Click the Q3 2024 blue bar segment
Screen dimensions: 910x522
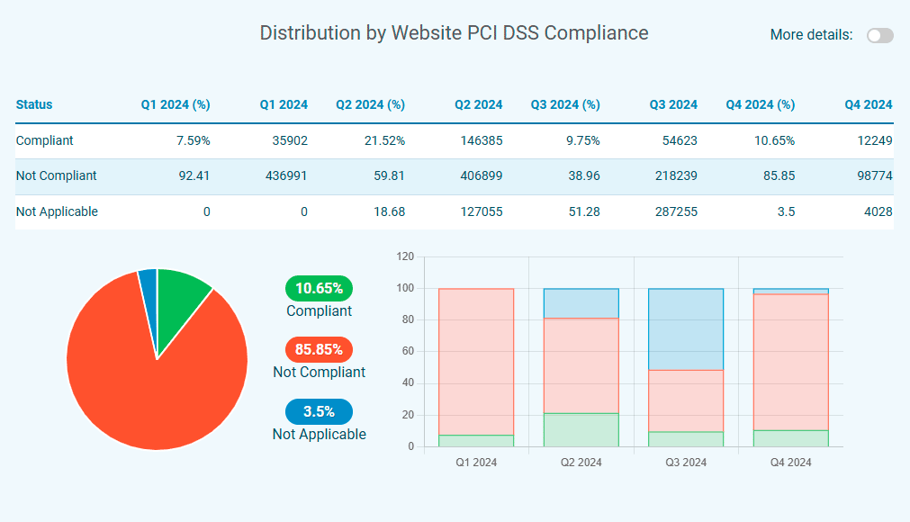tap(686, 328)
